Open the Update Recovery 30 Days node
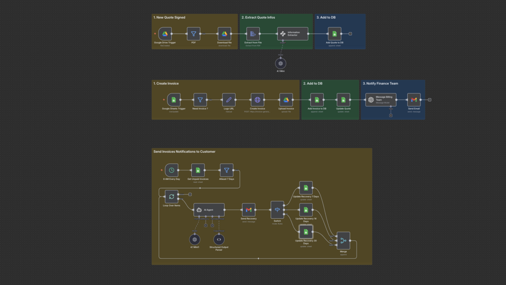Screen dimensions: 506x285 (306, 232)
